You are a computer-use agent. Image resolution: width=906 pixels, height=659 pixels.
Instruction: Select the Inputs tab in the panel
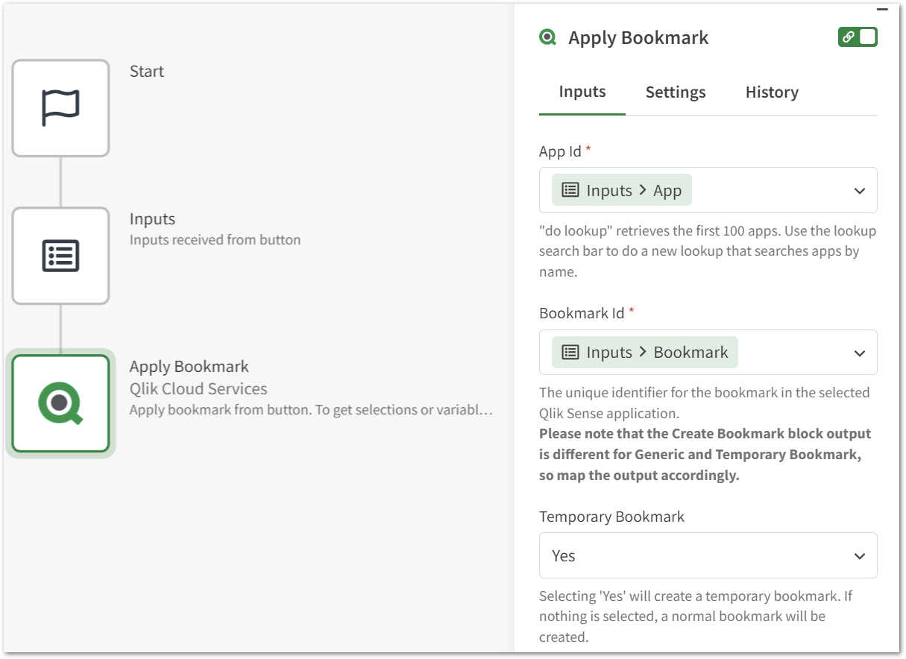tap(582, 91)
